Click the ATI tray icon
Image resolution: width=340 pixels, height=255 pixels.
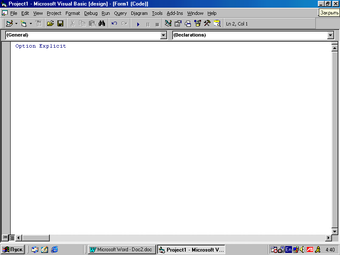click(310, 250)
